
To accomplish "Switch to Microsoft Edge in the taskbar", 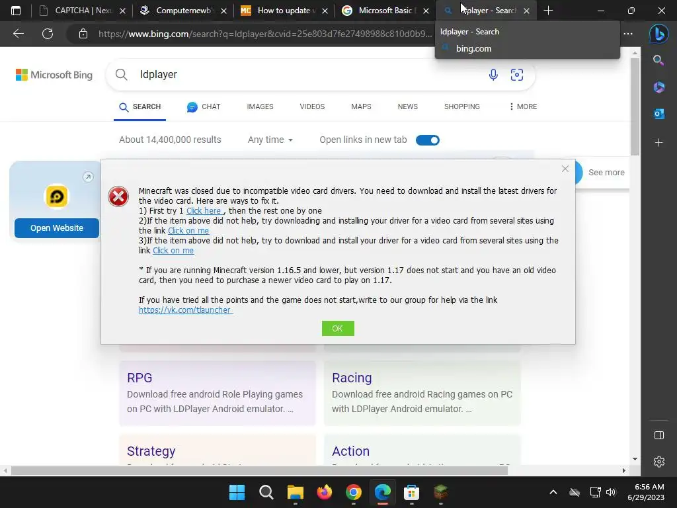I will tap(383, 492).
